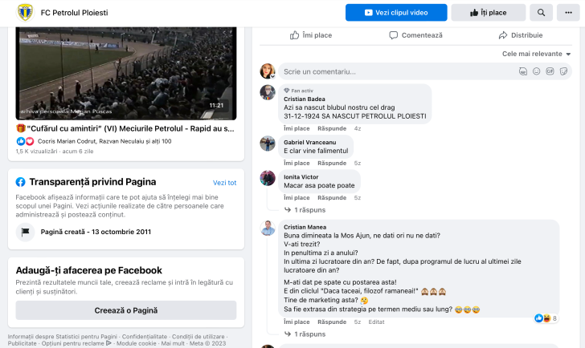Viewport: 585px width, 348px height.
Task: Click the 'Creează o Pagină' button
Action: pyautogui.click(x=126, y=310)
